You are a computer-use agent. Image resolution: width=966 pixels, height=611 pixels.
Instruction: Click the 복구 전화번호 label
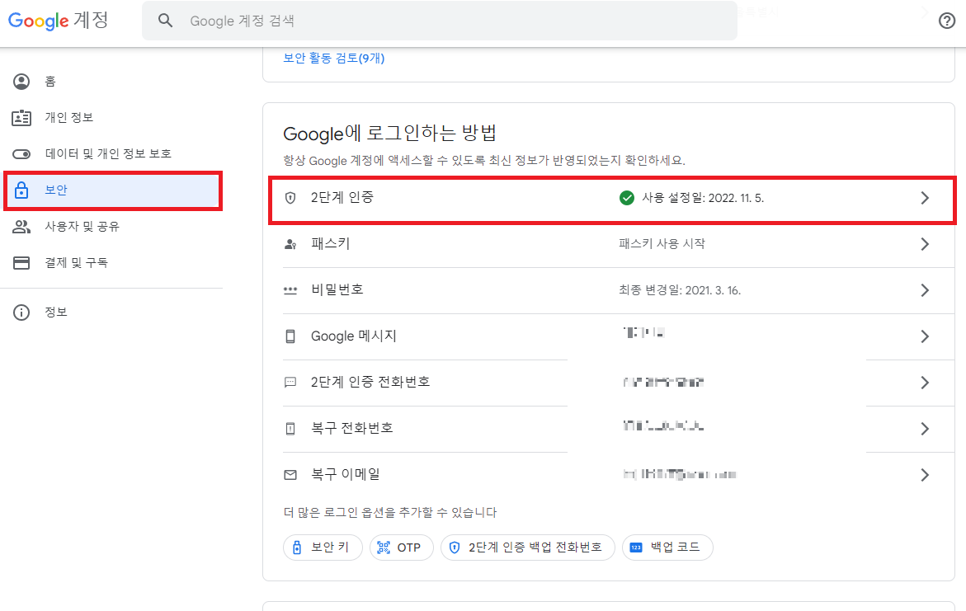point(351,428)
